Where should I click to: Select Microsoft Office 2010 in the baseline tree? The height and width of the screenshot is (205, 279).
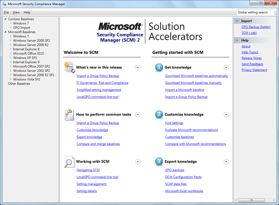28,54
